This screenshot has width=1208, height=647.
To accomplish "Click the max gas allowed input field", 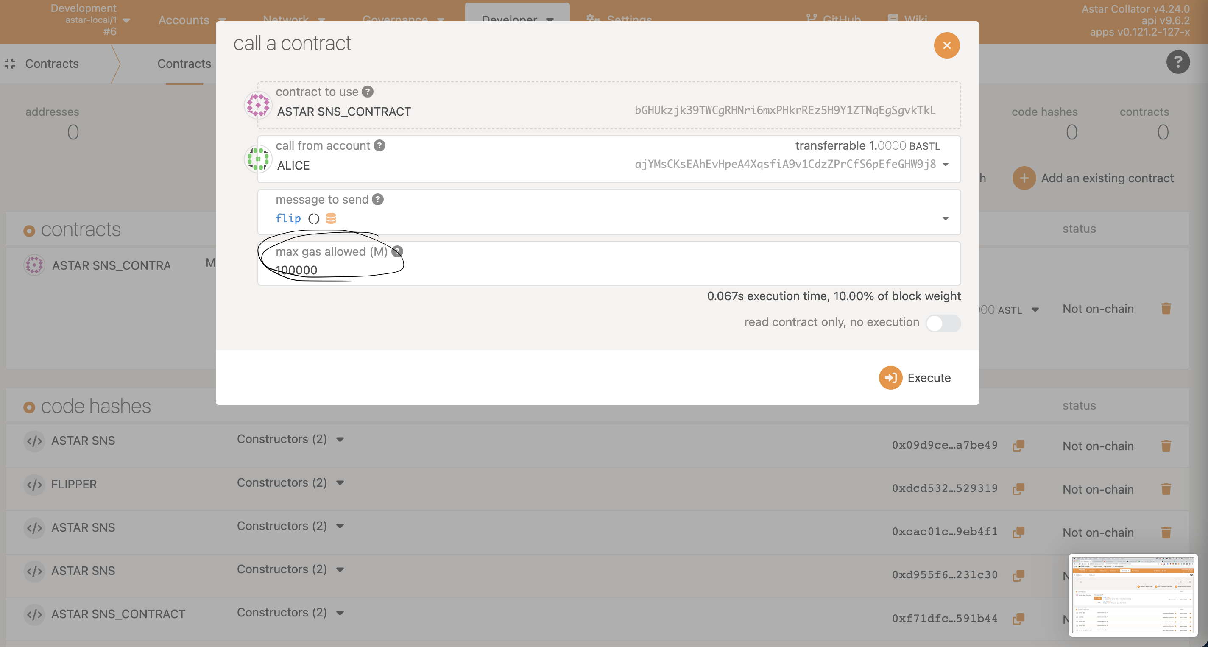I will coord(609,263).
